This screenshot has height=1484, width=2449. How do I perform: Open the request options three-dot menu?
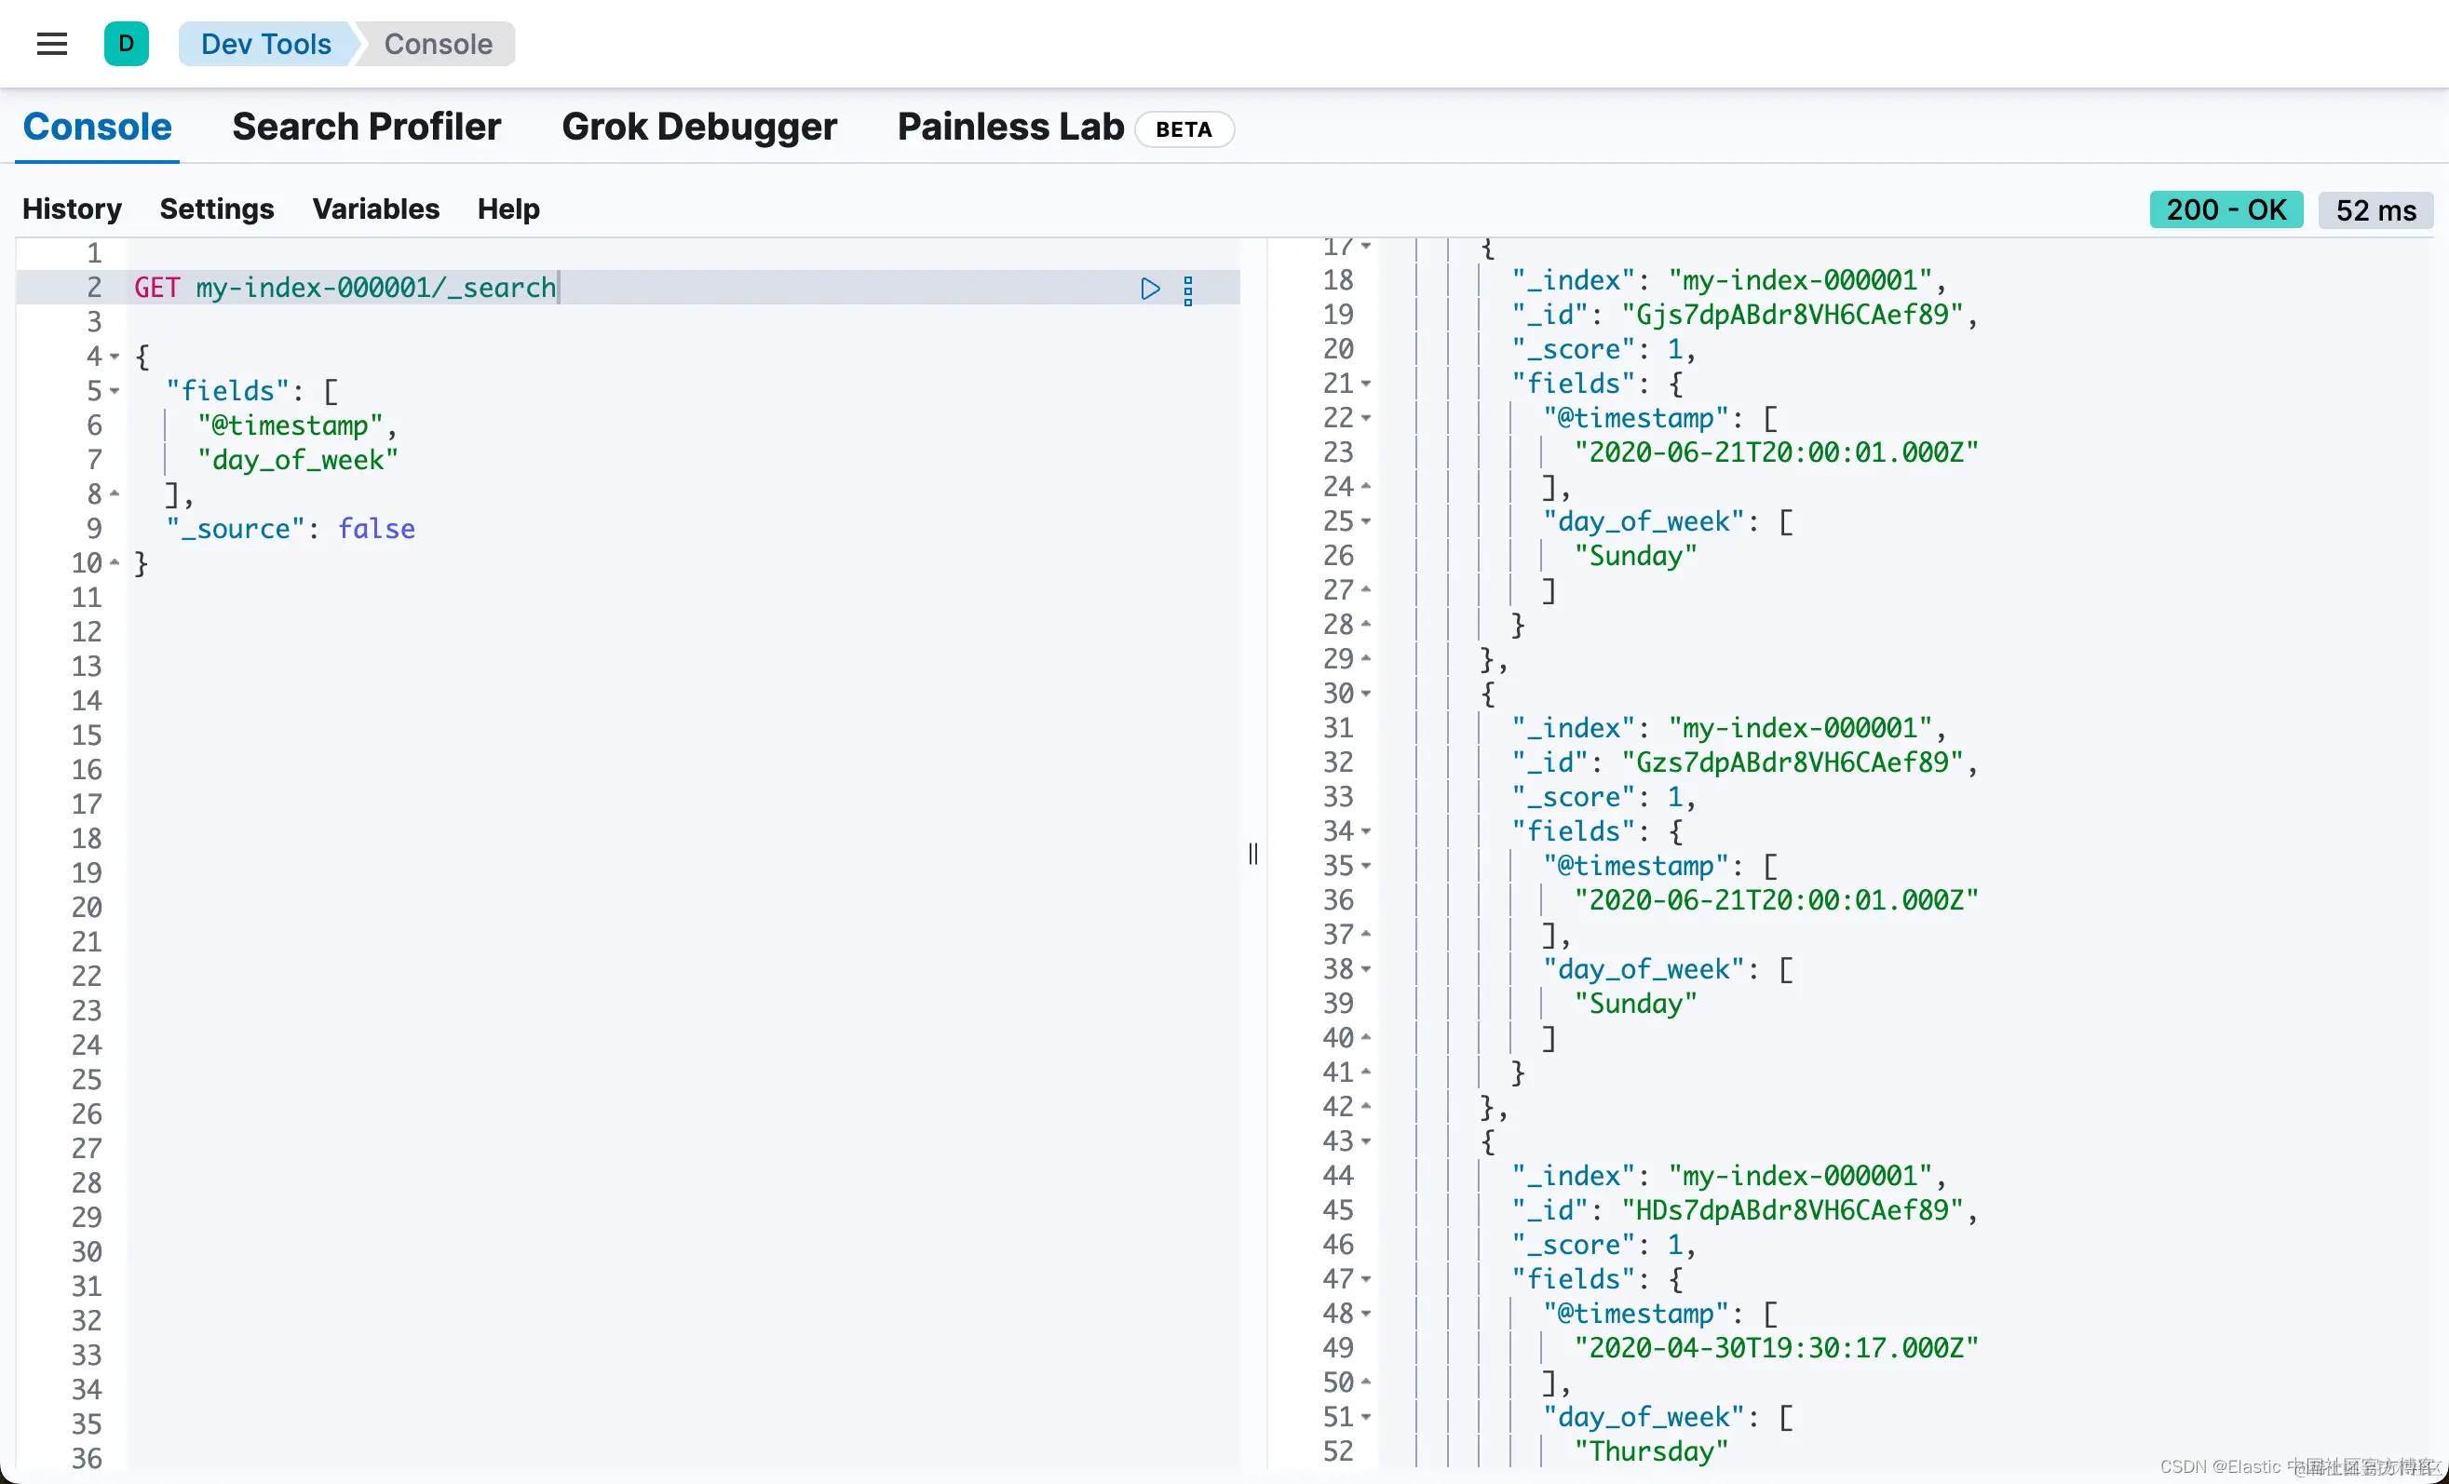pos(1188,290)
